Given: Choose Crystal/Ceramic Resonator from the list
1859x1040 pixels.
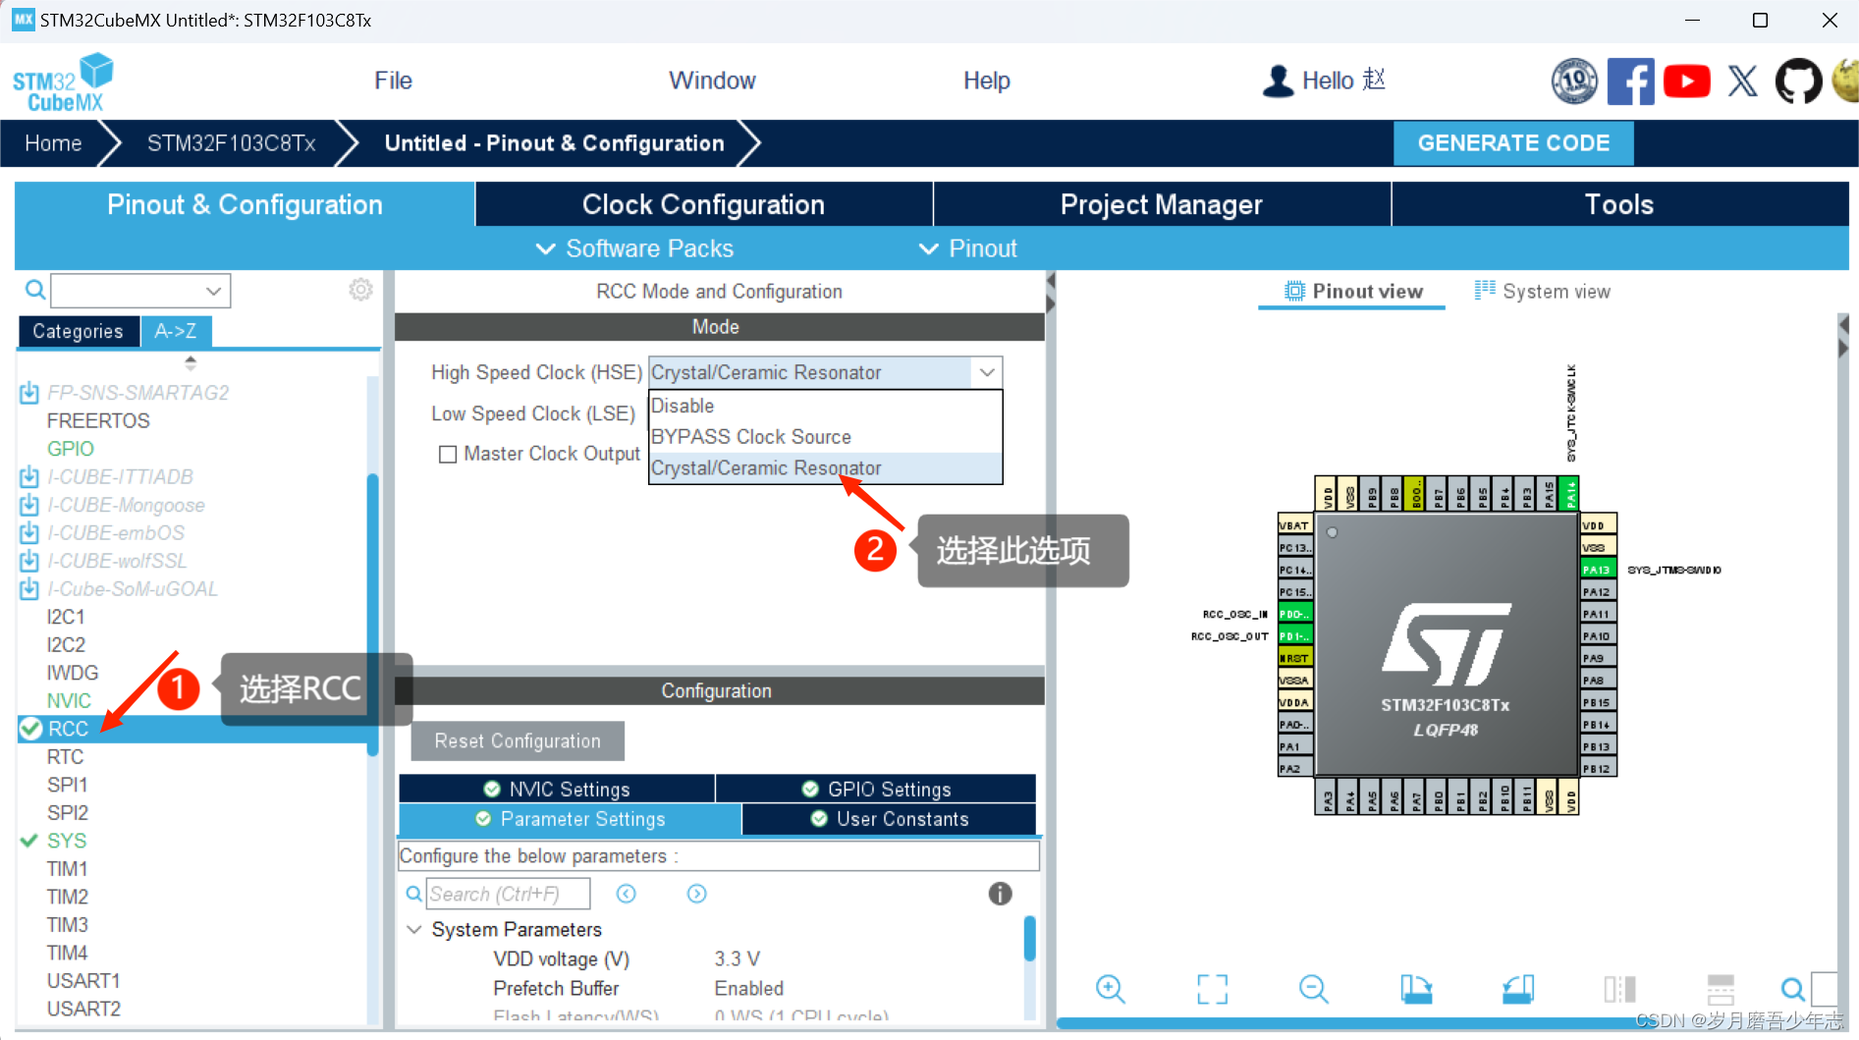Looking at the screenshot, I should 825,467.
